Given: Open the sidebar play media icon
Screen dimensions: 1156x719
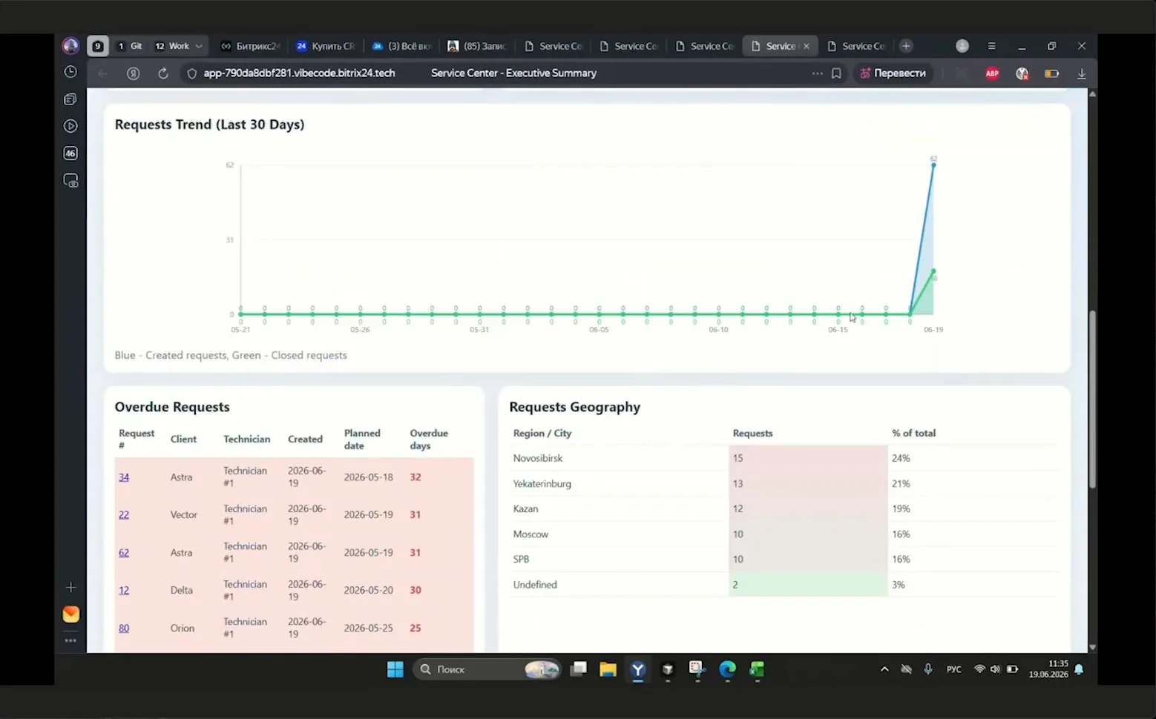Looking at the screenshot, I should click(x=70, y=126).
